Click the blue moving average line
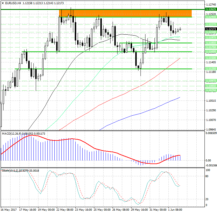 140,113
